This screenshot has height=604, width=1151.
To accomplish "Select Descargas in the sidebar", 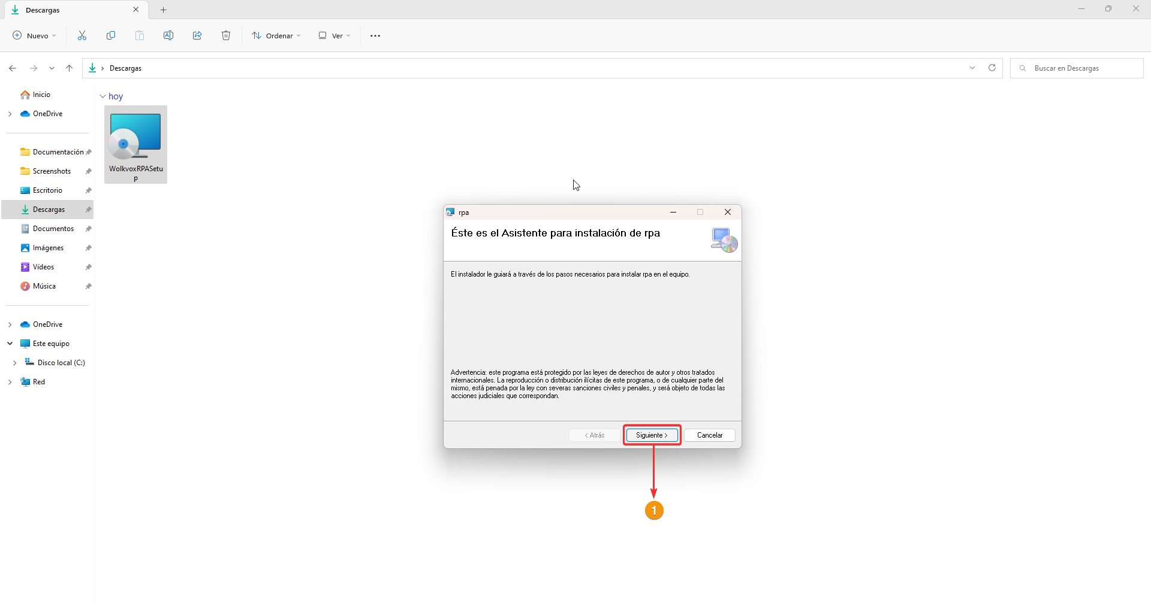I will coord(47,210).
